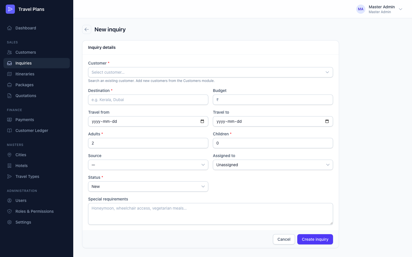Click the Travel Plans logo icon
Viewport: 412px width, 257px height.
tap(10, 9)
